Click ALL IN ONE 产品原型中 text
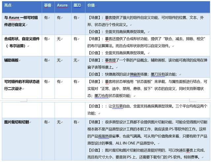 [135, 143]
